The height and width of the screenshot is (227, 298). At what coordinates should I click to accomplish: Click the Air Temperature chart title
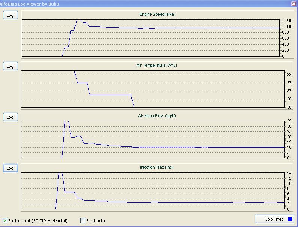point(156,66)
